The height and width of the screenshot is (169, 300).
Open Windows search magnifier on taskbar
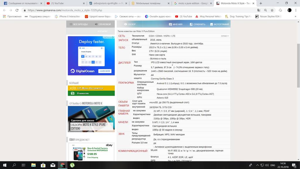click(x=14, y=165)
